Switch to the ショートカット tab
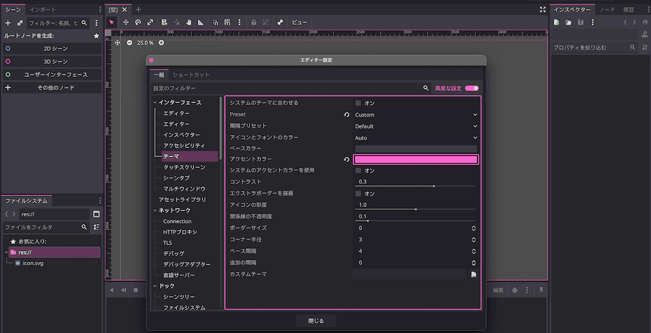The width and height of the screenshot is (651, 333). (191, 75)
